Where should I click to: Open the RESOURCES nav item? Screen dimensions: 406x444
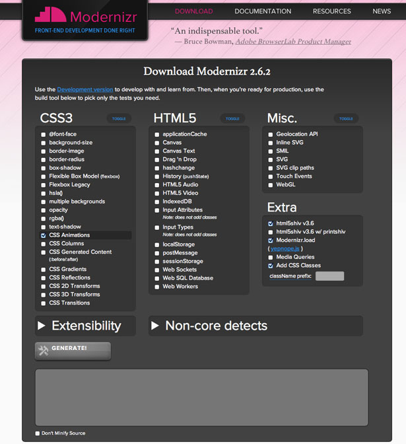[x=332, y=11]
